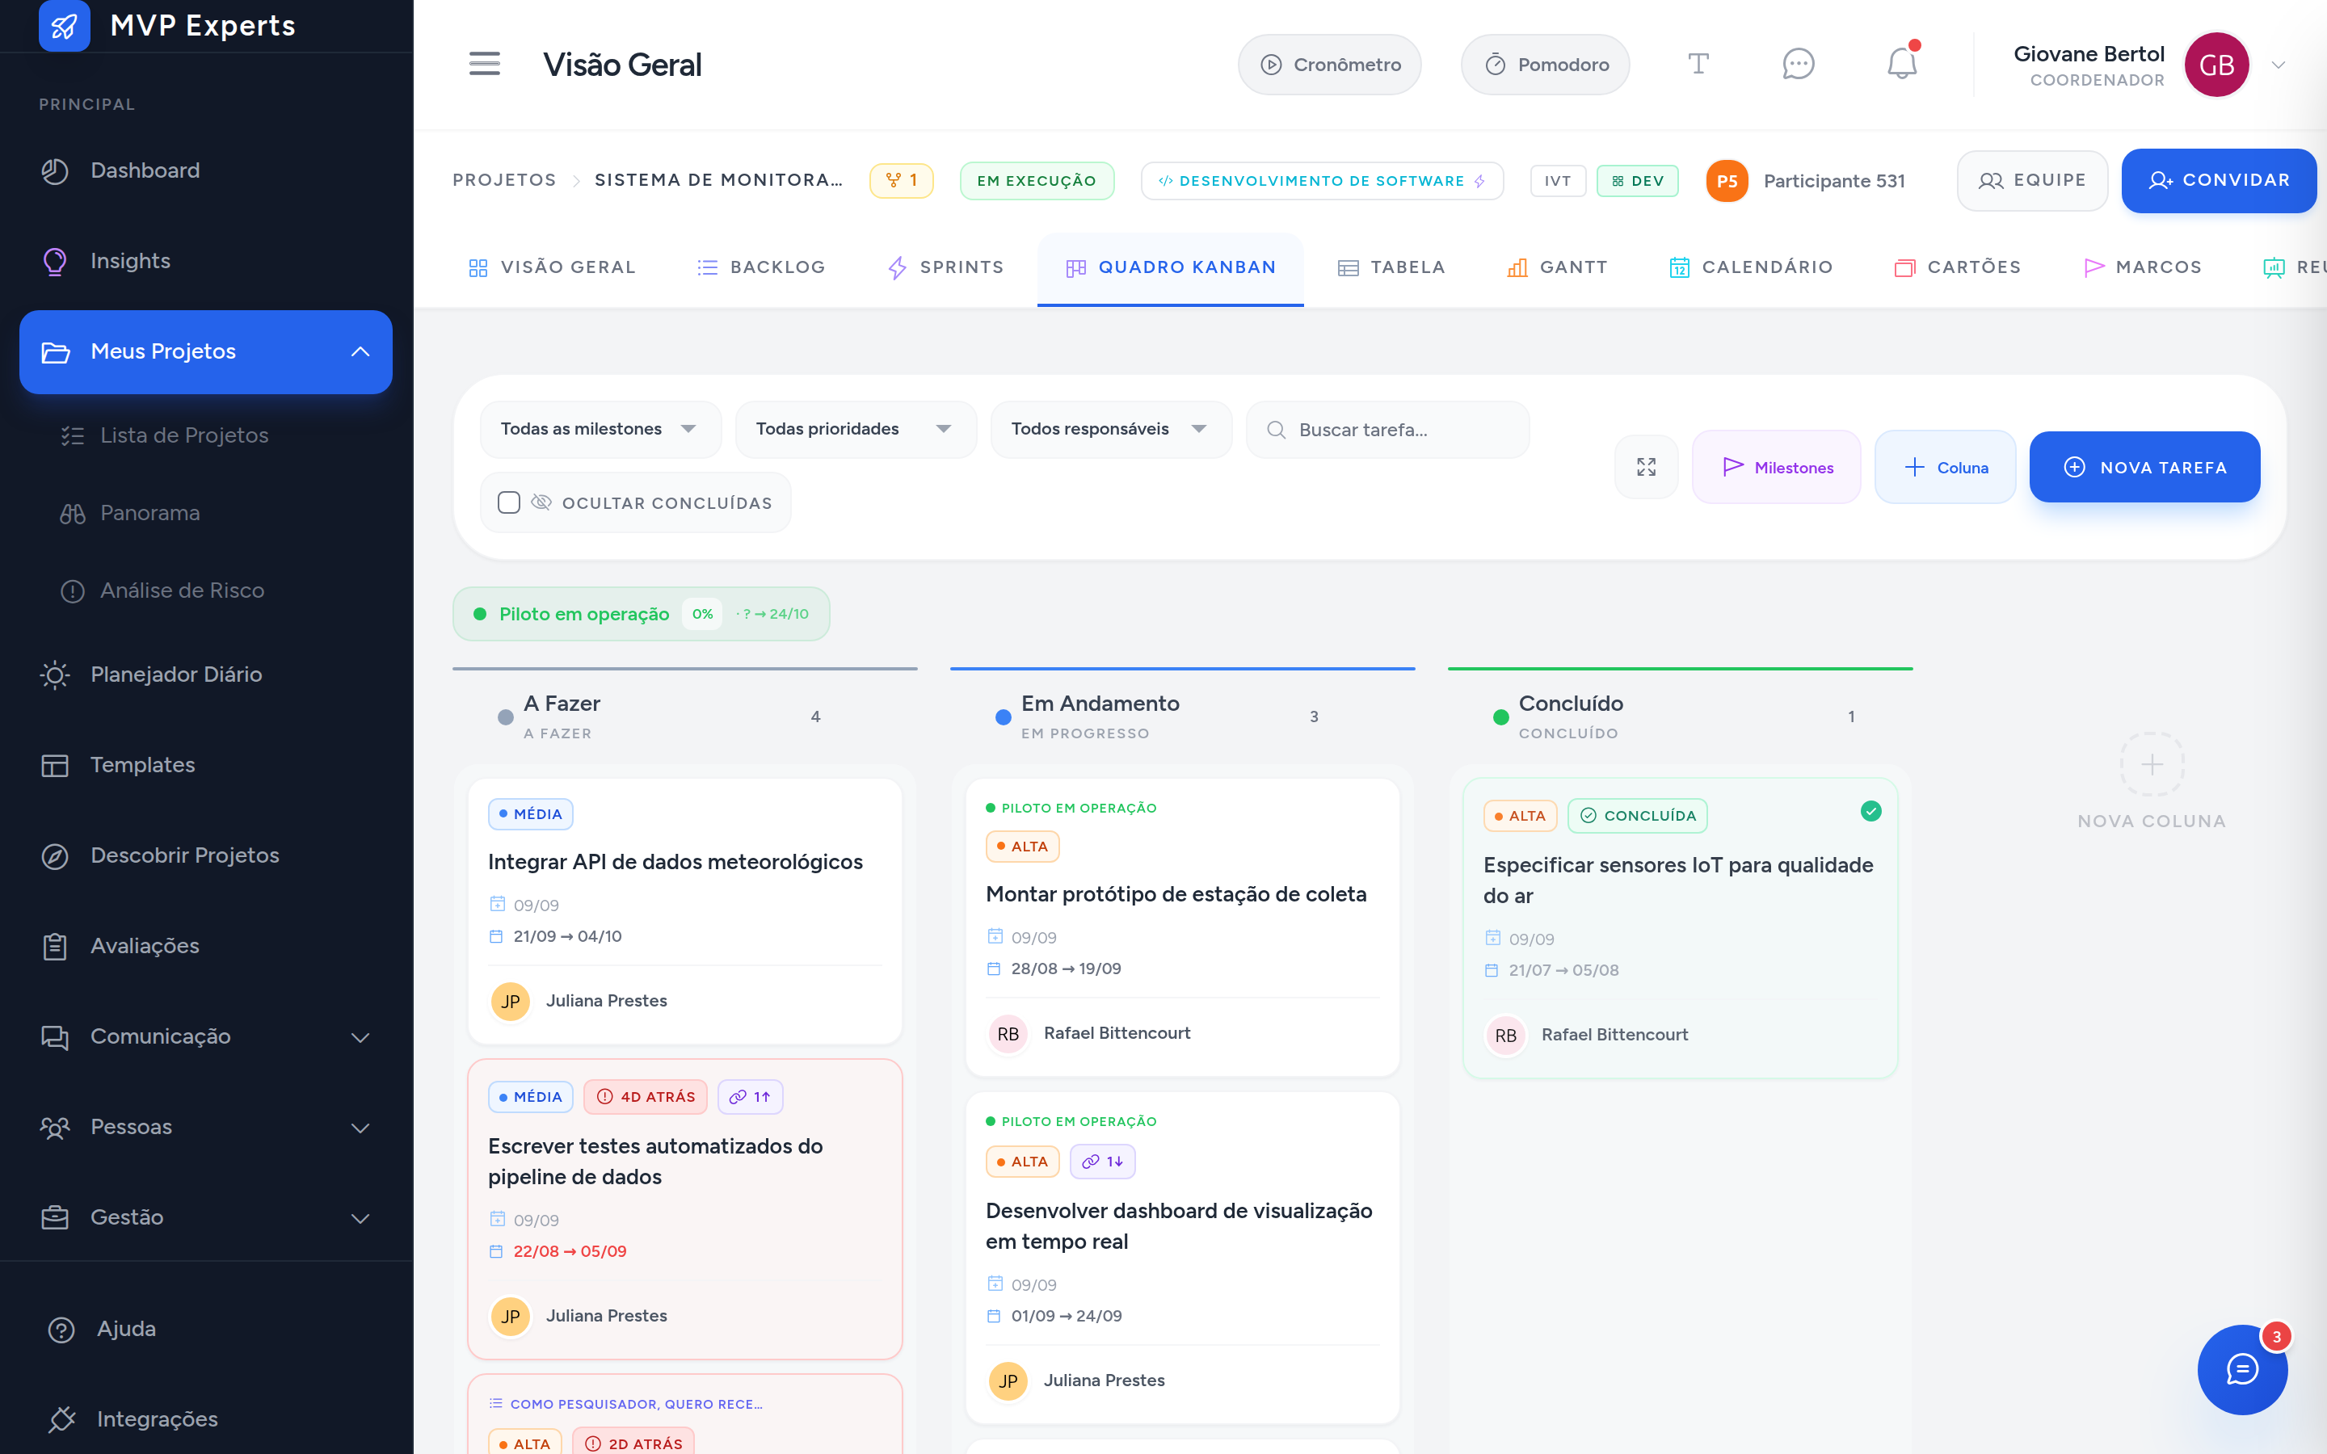Expand Gestão menu chevron
This screenshot has width=2327, height=1454.
click(360, 1217)
